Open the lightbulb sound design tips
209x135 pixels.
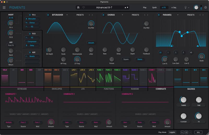pyautogui.click(x=185, y=8)
